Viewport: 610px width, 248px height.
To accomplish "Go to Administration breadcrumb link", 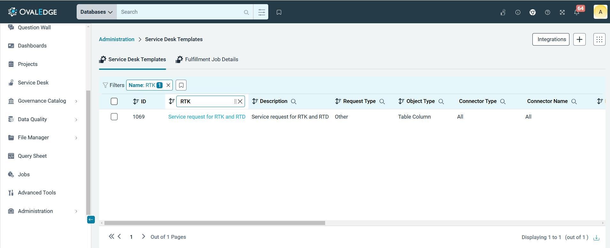I will tap(117, 39).
